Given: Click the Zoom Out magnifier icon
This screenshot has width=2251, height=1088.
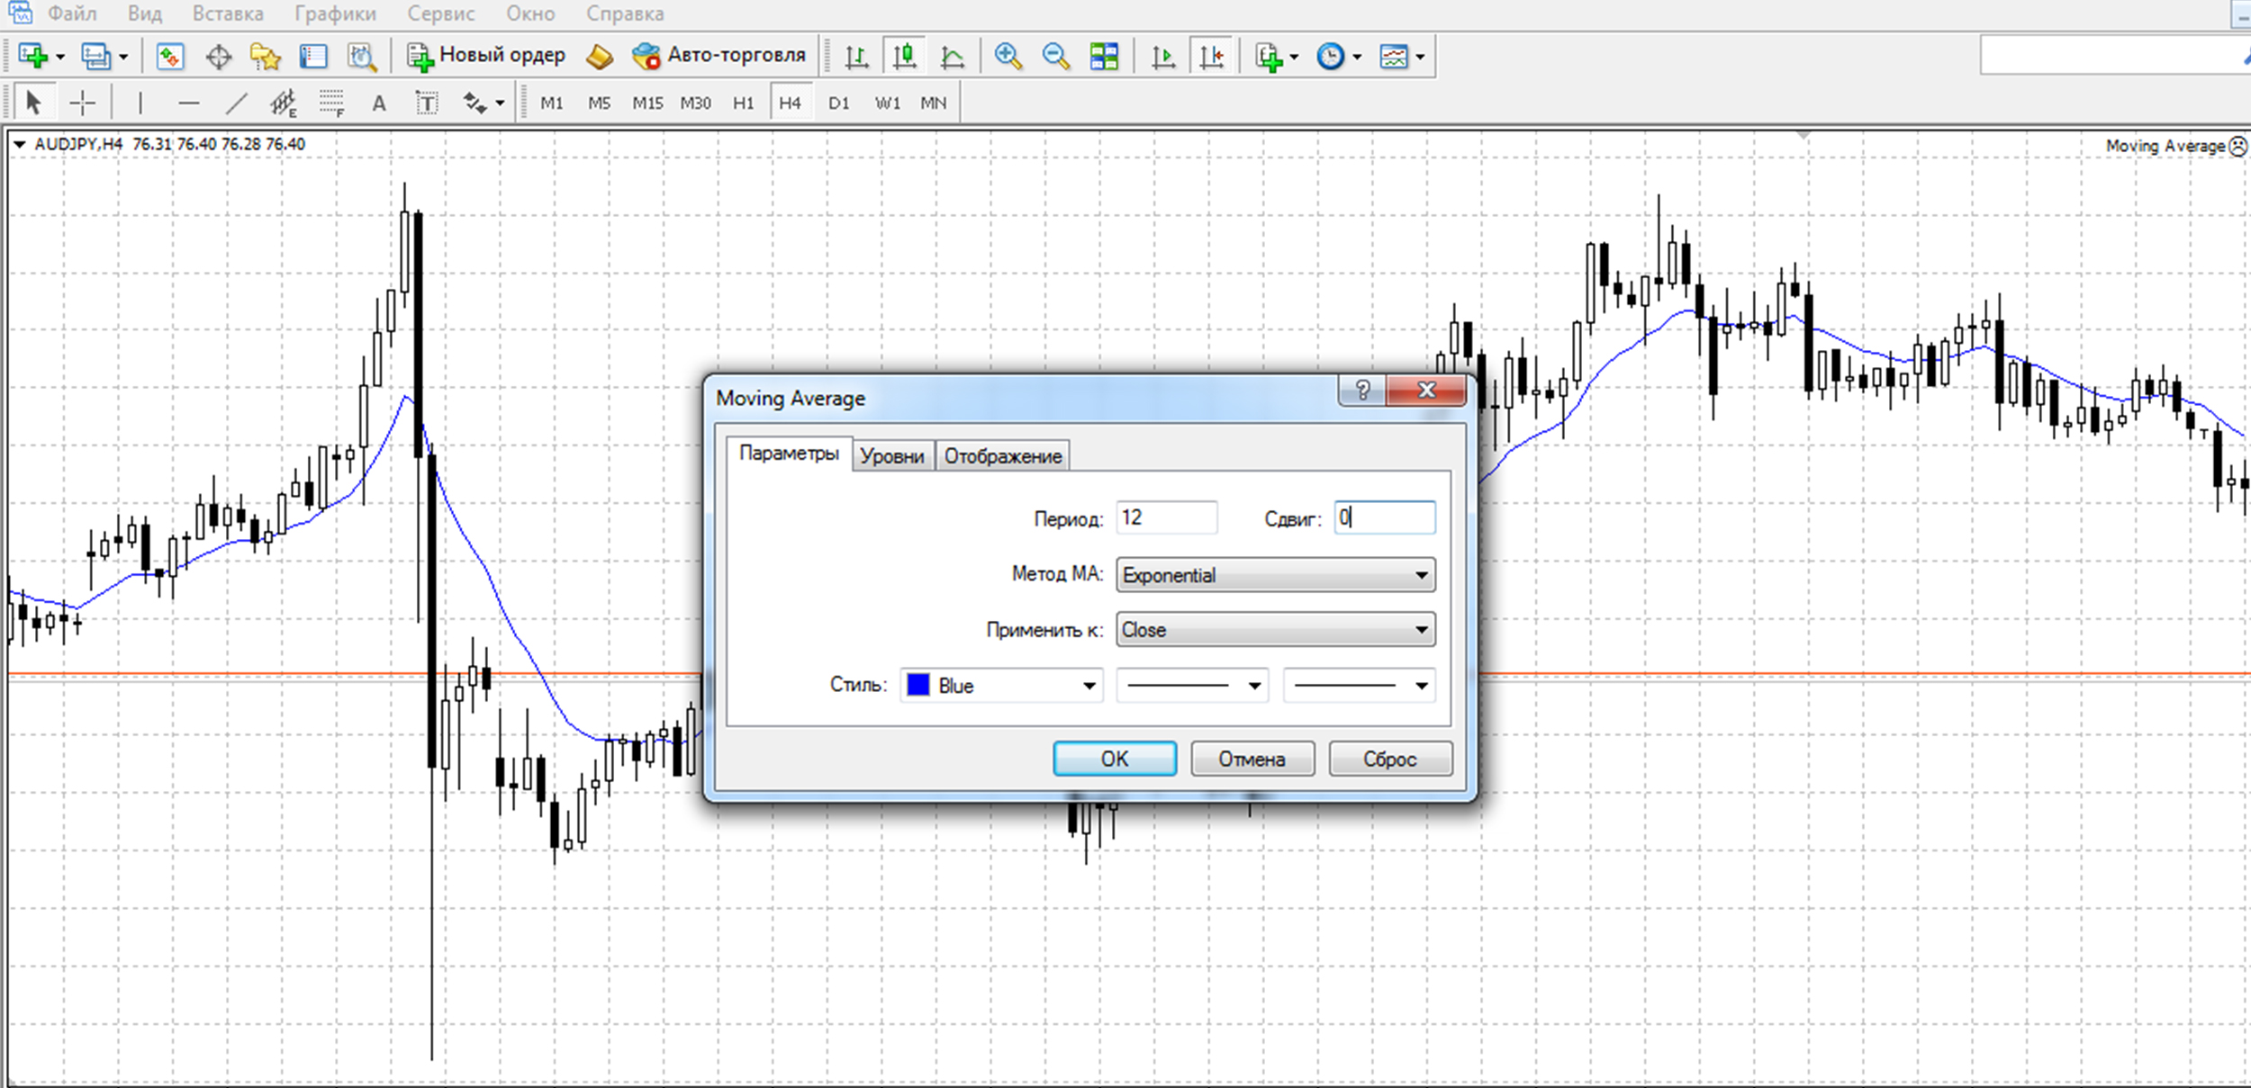Looking at the screenshot, I should [1055, 57].
